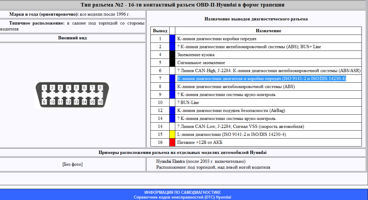Click the highlighted 'К-линия диагностики двигателя и коробки передач' text
The height and width of the screenshot is (200, 368).
pyautogui.click(x=262, y=79)
